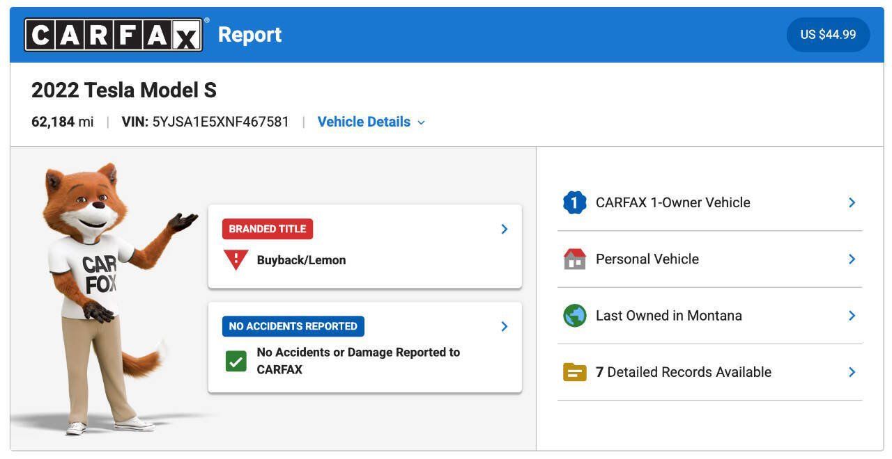Click the US $44.99 price button
The width and height of the screenshot is (892, 459).
pyautogui.click(x=828, y=35)
